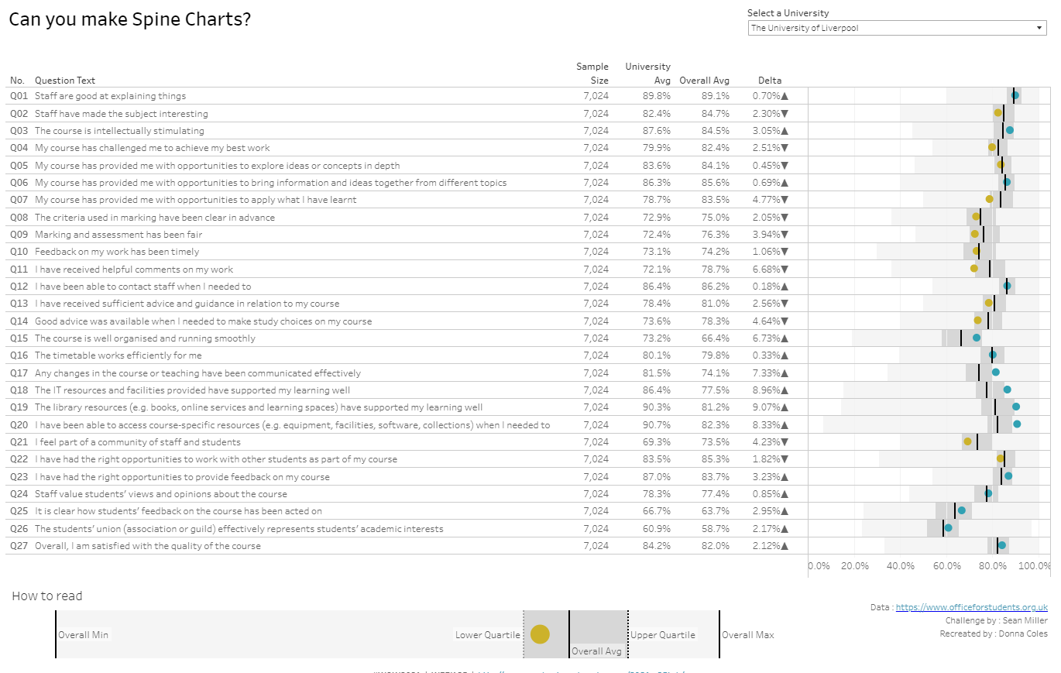Select the red decrease triangle for Q11
This screenshot has height=673, width=1061.
tap(784, 269)
